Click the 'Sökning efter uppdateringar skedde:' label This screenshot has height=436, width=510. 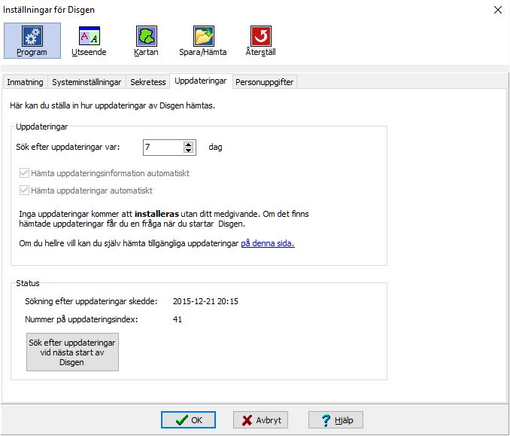click(91, 301)
